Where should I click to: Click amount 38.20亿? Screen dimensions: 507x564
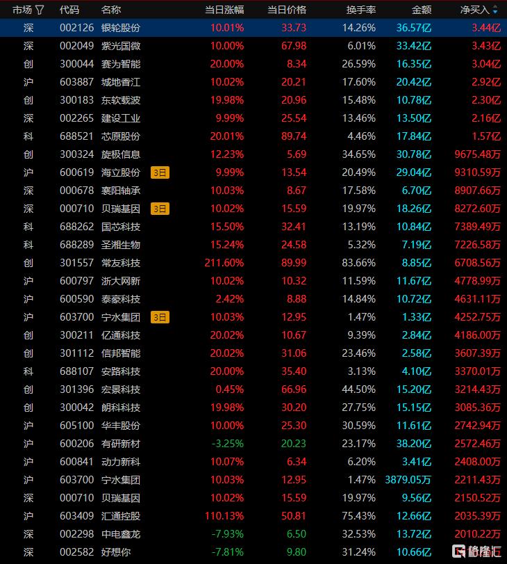(x=414, y=444)
